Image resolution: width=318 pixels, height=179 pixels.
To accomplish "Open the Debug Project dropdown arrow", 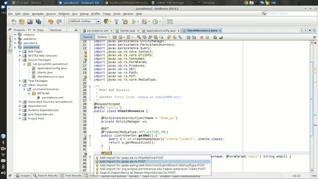I will (149, 21).
